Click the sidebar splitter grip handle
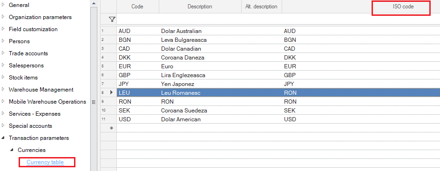The width and height of the screenshot is (440, 171). coord(94,102)
